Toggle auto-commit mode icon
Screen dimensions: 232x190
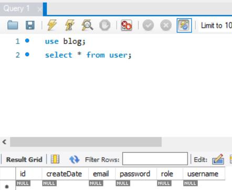(x=184, y=25)
